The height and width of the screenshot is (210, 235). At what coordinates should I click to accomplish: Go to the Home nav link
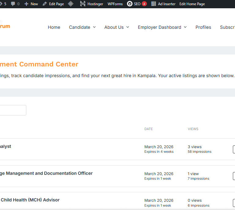54,27
